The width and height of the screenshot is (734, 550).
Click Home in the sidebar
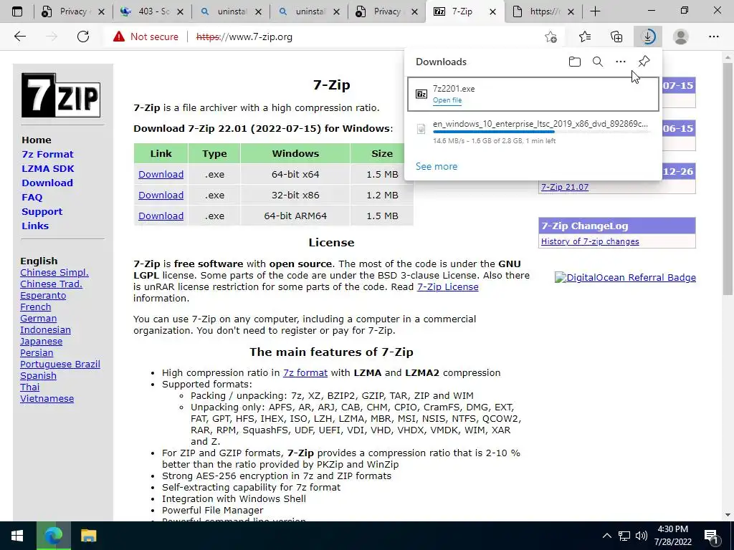pos(37,140)
